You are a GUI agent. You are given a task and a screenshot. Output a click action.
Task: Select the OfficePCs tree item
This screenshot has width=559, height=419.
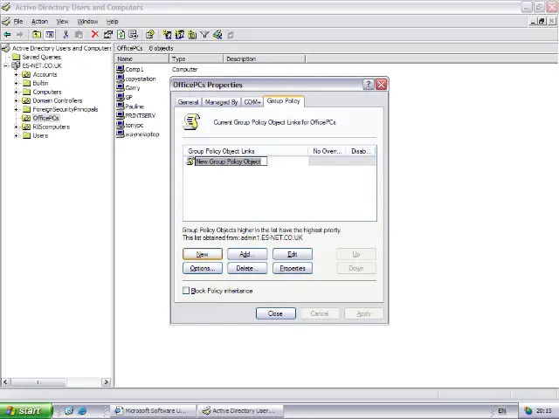tap(45, 118)
